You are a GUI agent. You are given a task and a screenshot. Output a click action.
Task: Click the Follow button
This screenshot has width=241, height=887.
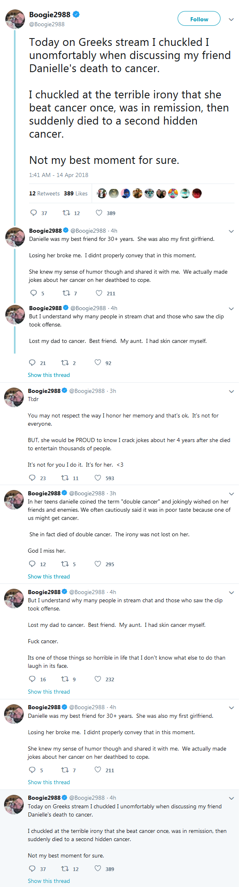199,19
